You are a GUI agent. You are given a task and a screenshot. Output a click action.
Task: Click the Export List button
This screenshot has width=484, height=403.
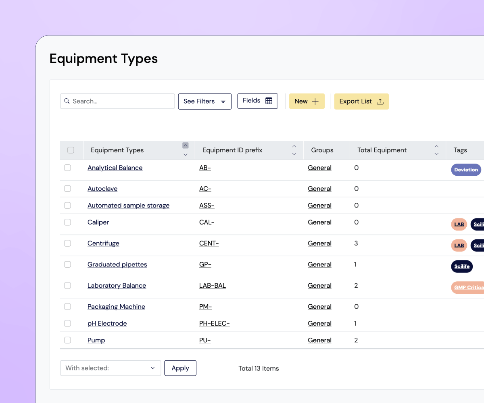tap(361, 102)
